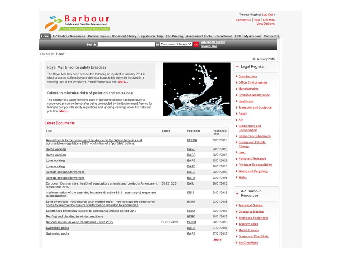Go to the My Account tab
Viewport: 343px width, 257px height.
coord(253,36)
